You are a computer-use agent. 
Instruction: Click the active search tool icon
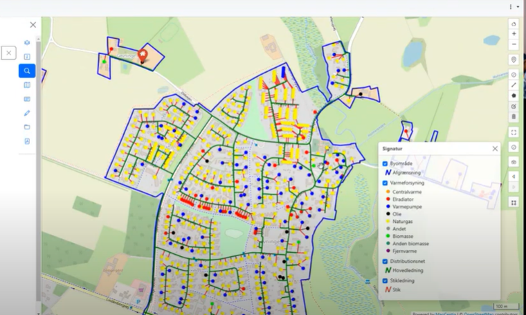tap(27, 71)
